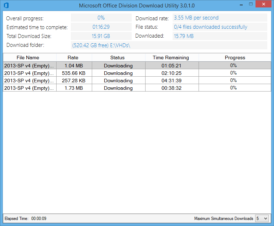The width and height of the screenshot is (274, 226).
Task: Select the row with rate 1.04 MB
Action: (x=137, y=66)
